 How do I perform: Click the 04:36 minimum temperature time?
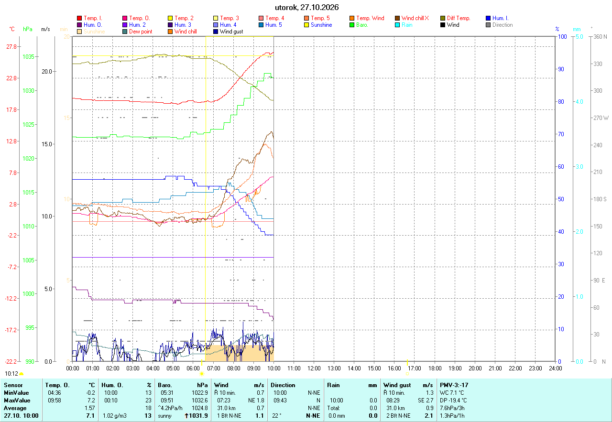54,393
